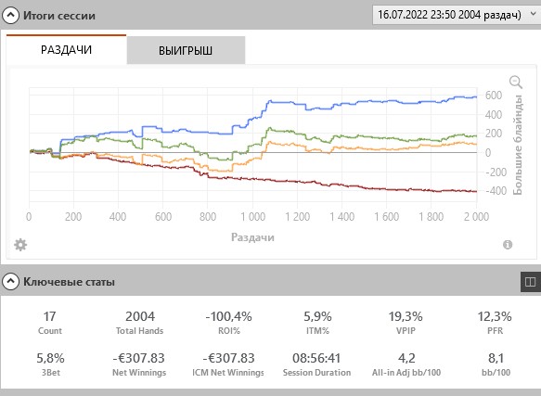Click the VPIP stat 19,3%
Screen dimensions: 541x396
click(x=406, y=316)
